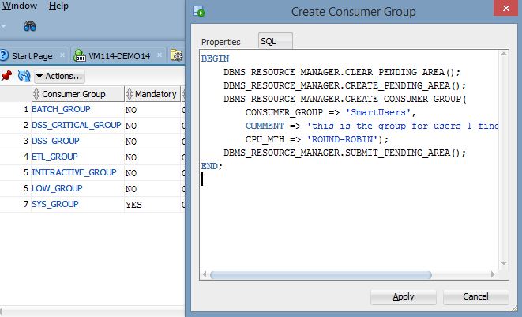This screenshot has width=522, height=317.
Task: Click the binoculars find icon
Action: (30, 26)
